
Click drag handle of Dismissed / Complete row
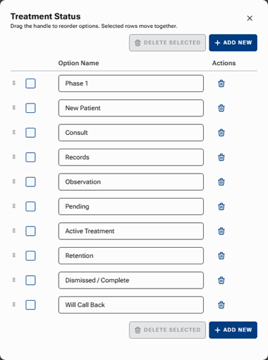[14, 280]
